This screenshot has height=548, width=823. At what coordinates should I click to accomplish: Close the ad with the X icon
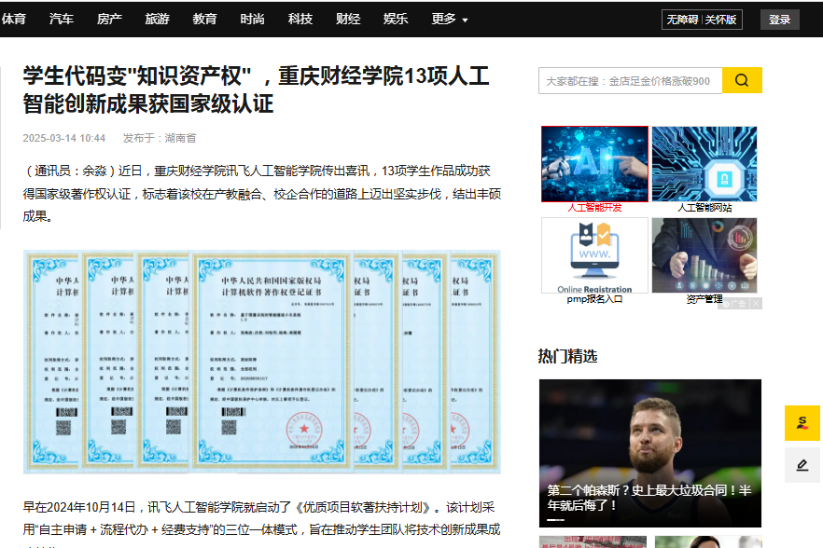[756, 304]
